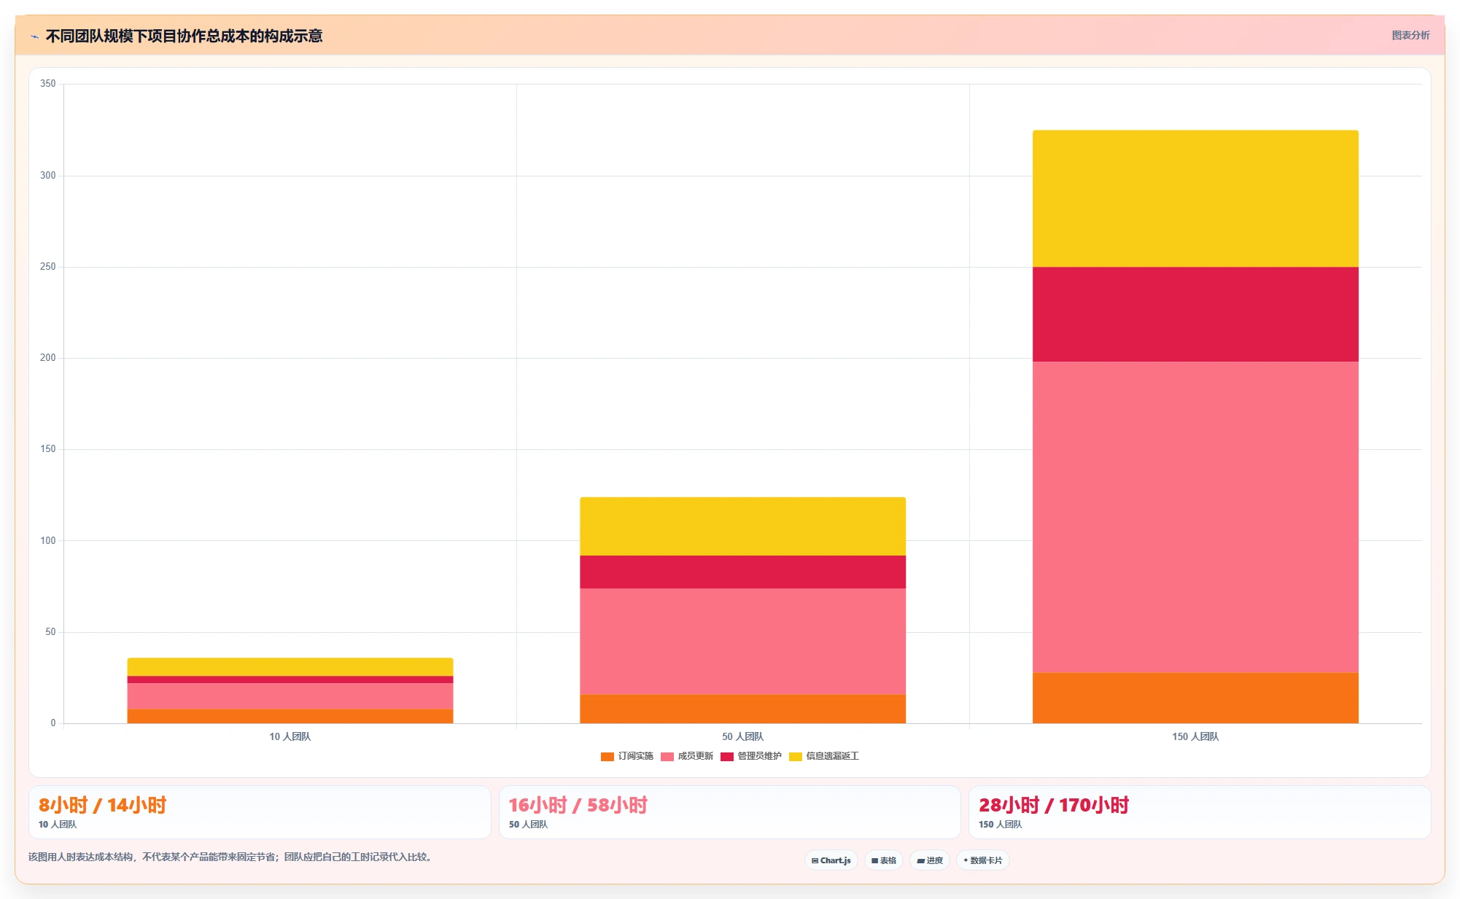Viewport: 1460px width, 899px height.
Task: Click the 16小时 / 58小时 stat value
Action: (578, 805)
